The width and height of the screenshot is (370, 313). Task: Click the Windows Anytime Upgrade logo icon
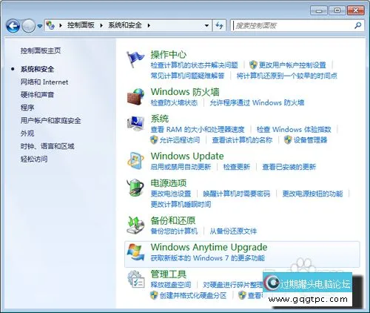point(135,252)
